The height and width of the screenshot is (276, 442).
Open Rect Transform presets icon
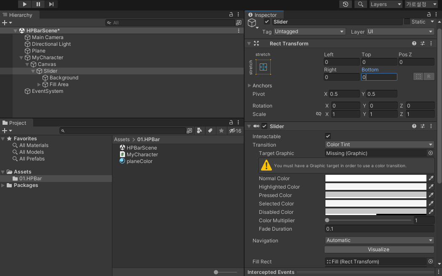pos(423,43)
